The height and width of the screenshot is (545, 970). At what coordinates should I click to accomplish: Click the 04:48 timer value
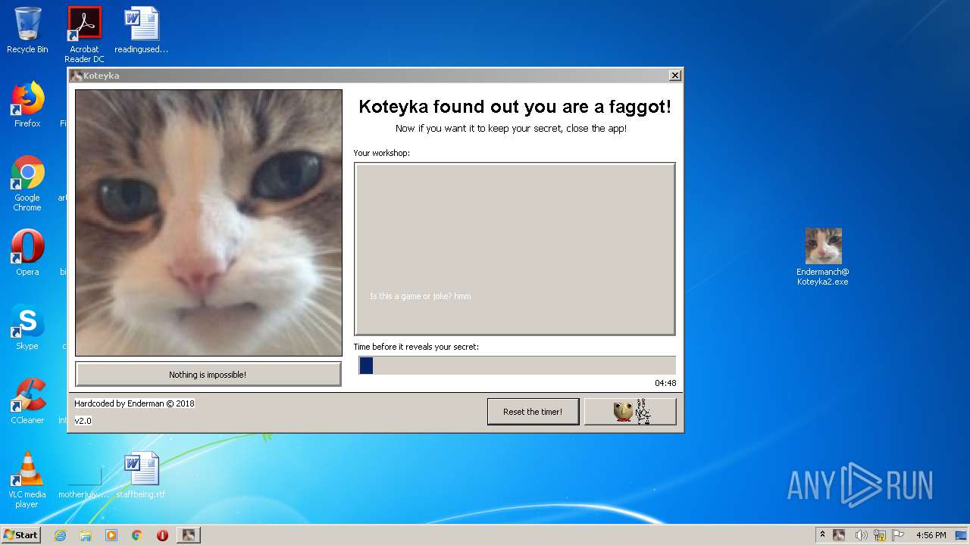[665, 383]
